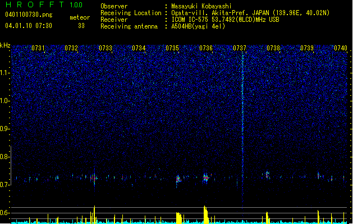Click the tallest yellow power peak near 0736
Image resolution: width=353 pixels, height=224 pixels.
206,215
